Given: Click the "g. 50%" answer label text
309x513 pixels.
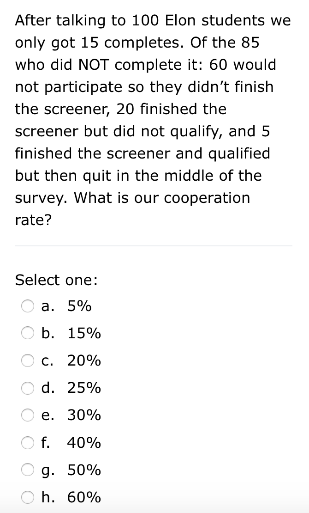Looking at the screenshot, I should [71, 470].
